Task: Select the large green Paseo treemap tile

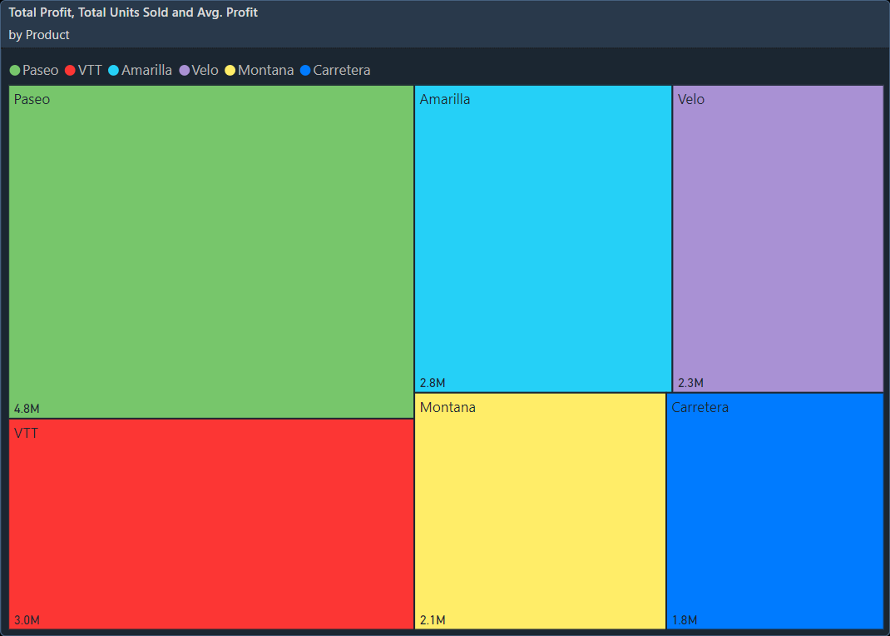Action: [211, 251]
